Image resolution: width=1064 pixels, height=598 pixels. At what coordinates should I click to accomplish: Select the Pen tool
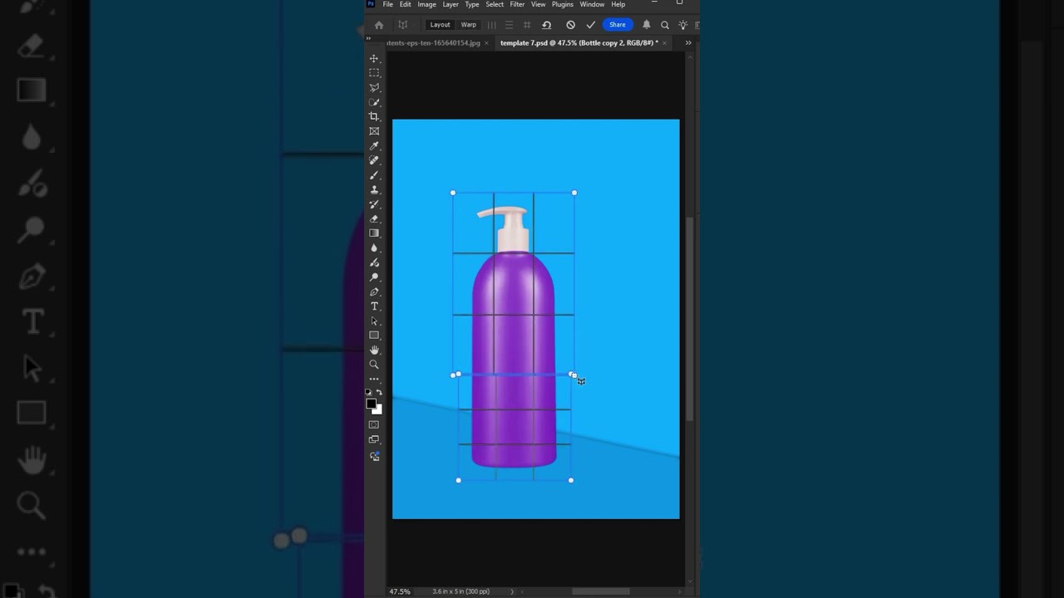[374, 292]
